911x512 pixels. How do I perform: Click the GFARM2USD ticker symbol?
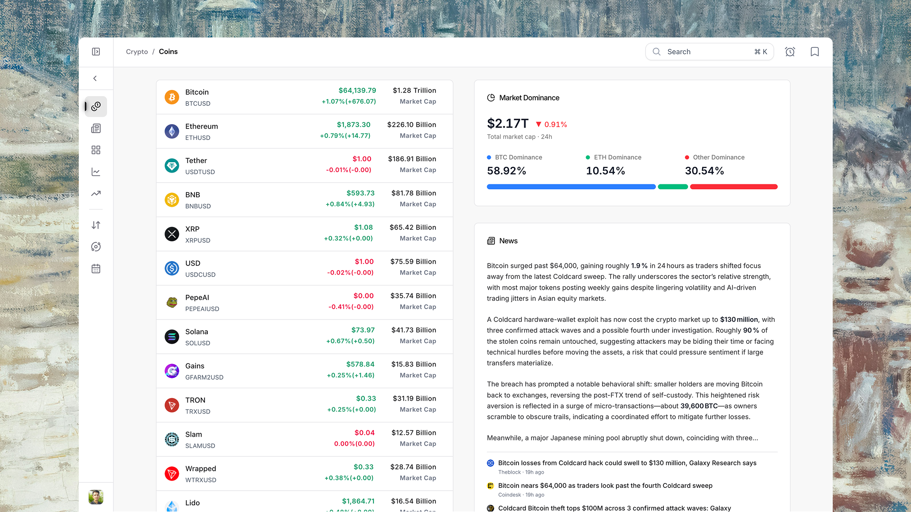pos(204,377)
